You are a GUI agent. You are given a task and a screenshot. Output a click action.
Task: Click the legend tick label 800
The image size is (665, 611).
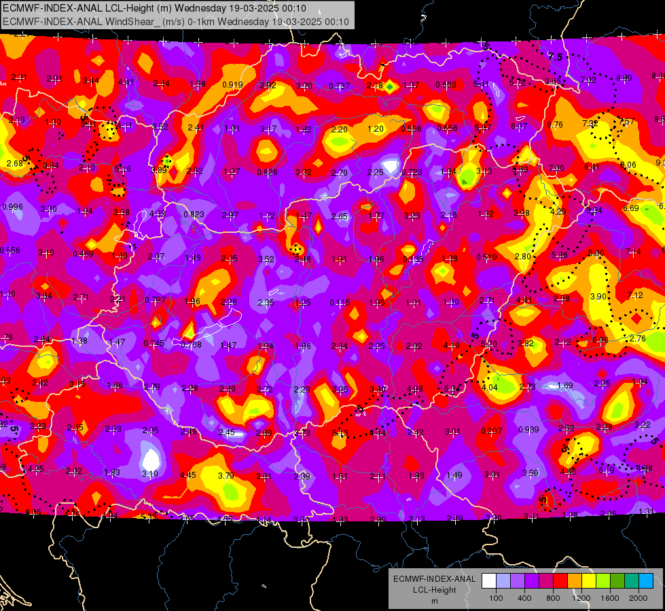point(553,598)
